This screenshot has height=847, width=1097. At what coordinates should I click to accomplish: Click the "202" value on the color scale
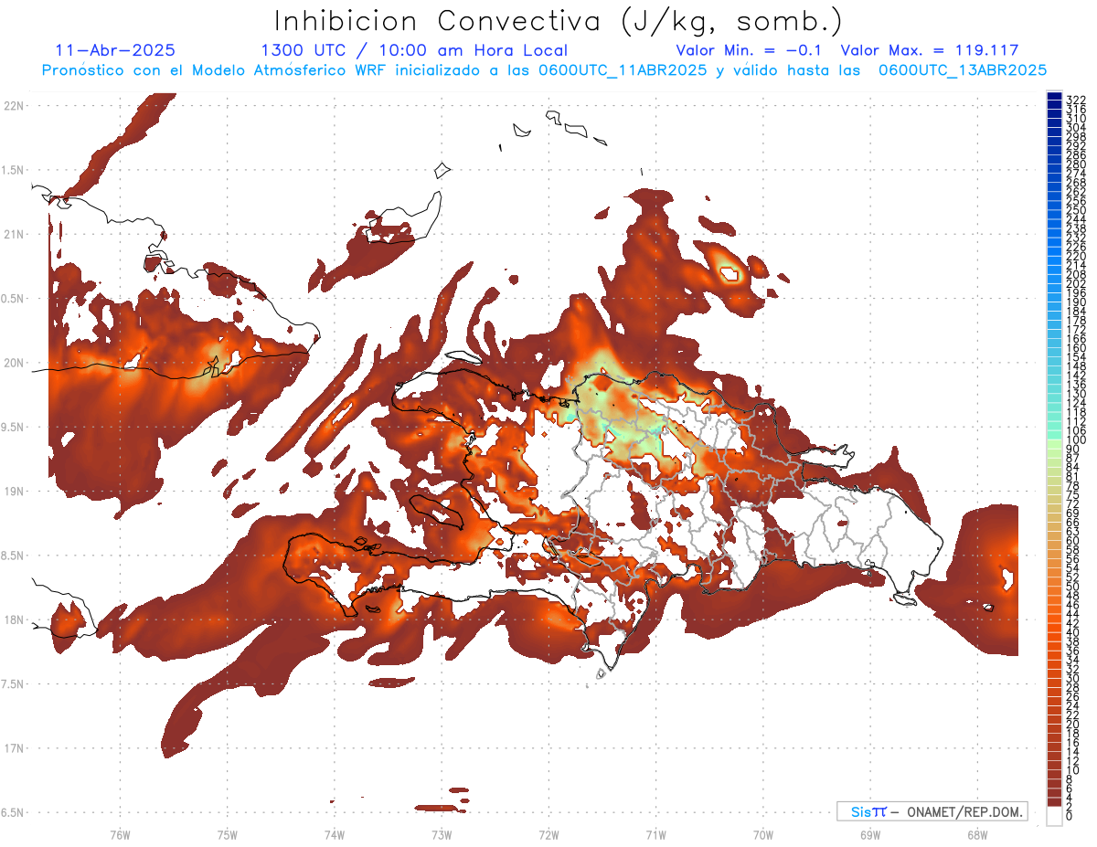1076,283
